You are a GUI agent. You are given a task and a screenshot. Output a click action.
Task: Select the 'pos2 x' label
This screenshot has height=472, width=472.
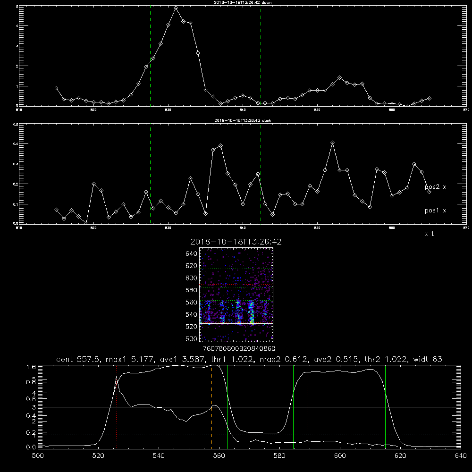[x=435, y=187]
